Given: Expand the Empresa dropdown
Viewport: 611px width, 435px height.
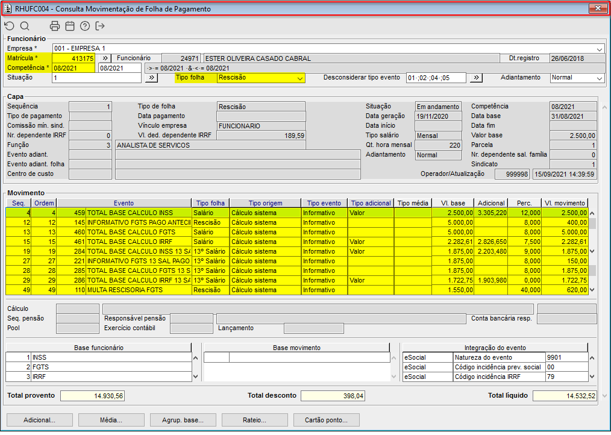Looking at the screenshot, I should 600,49.
